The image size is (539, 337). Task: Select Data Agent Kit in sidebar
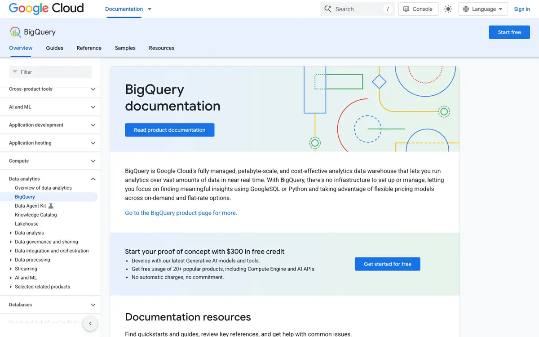(31, 206)
